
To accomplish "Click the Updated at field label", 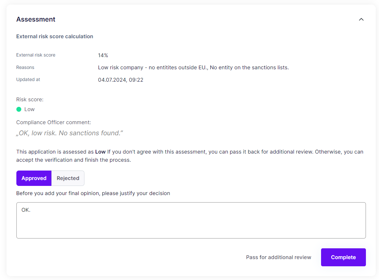I will (28, 80).
